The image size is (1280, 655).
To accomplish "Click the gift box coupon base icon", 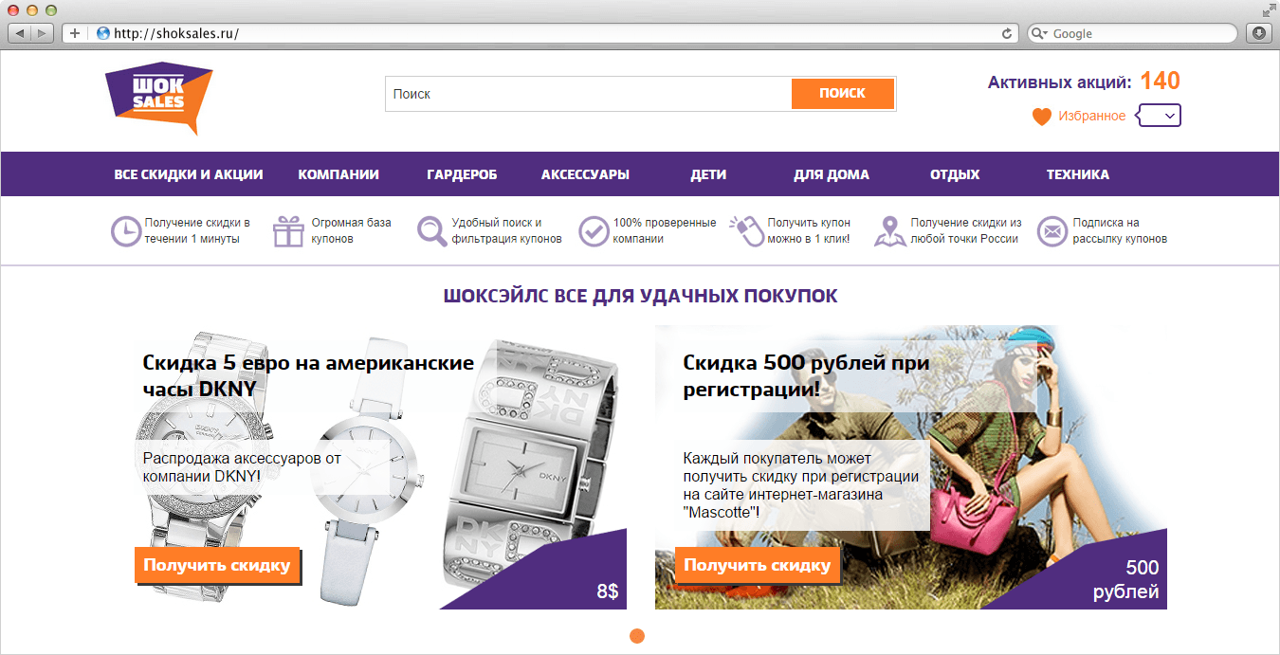I will pyautogui.click(x=288, y=231).
